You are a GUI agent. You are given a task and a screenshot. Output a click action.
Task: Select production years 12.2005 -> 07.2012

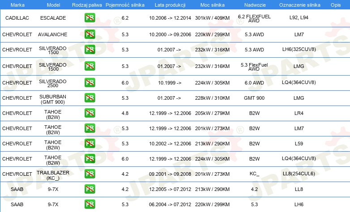point(170,189)
